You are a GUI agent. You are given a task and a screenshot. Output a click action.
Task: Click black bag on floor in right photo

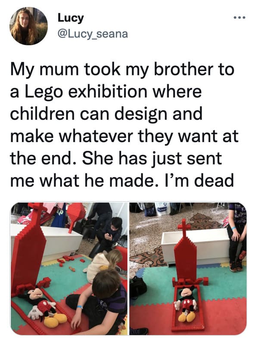coord(138,288)
